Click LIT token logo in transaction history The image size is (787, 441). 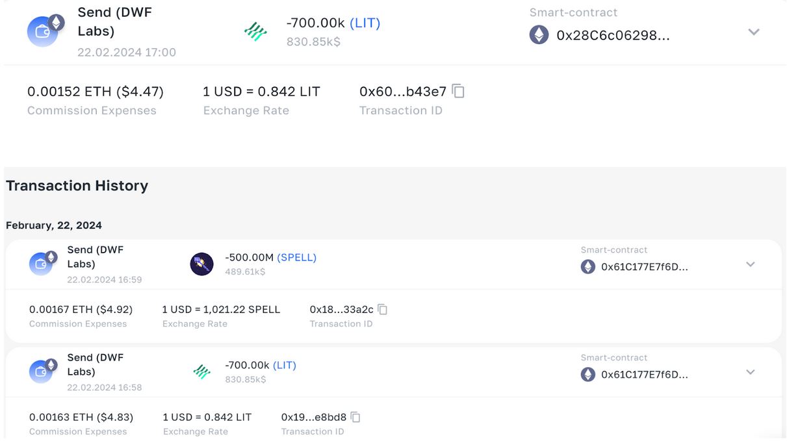coord(202,372)
